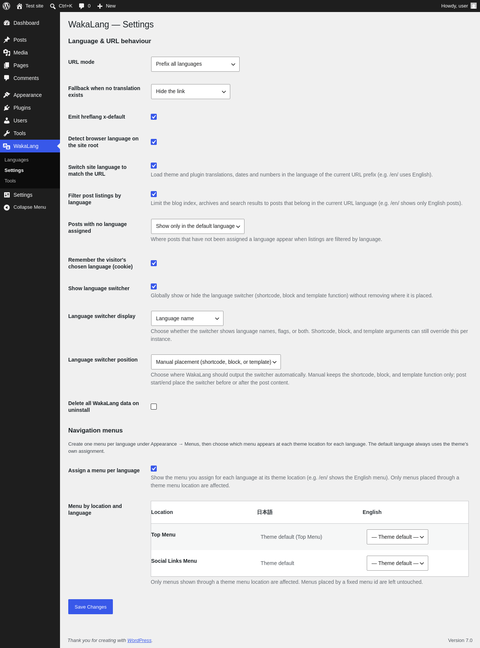Select the WakaLang menu item
The image size is (480, 648).
30,146
